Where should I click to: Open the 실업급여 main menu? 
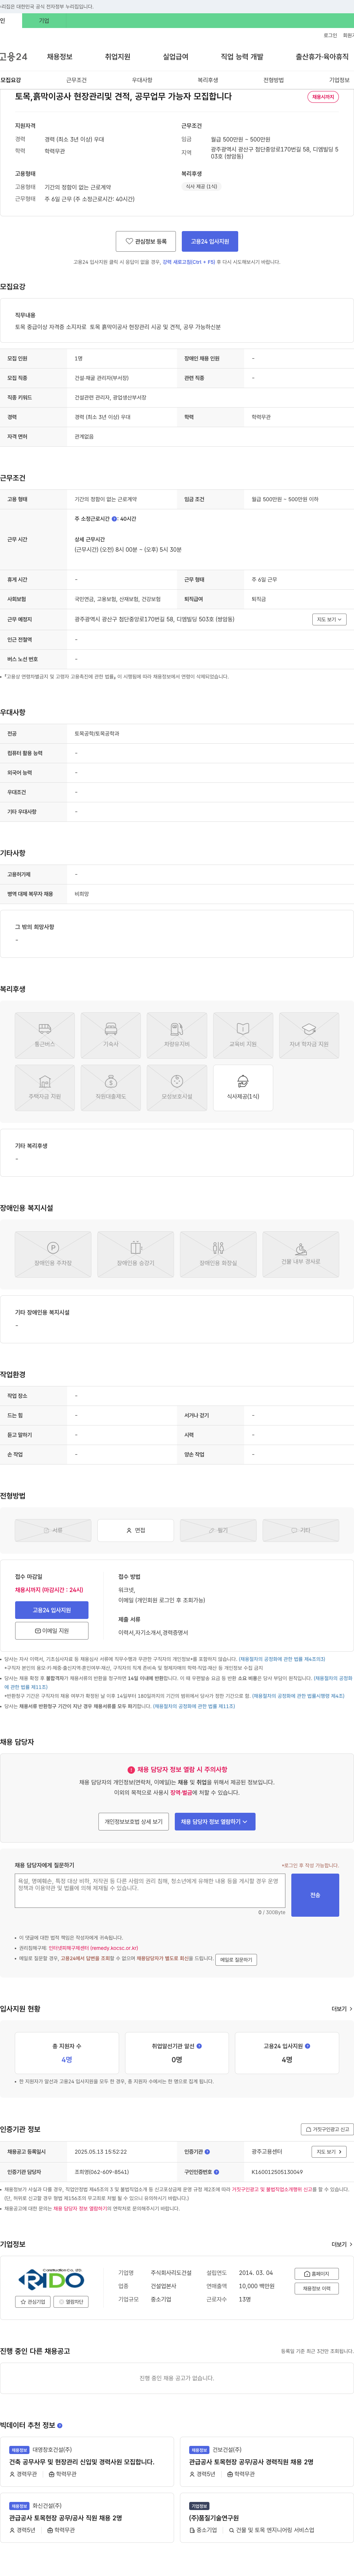click(175, 57)
